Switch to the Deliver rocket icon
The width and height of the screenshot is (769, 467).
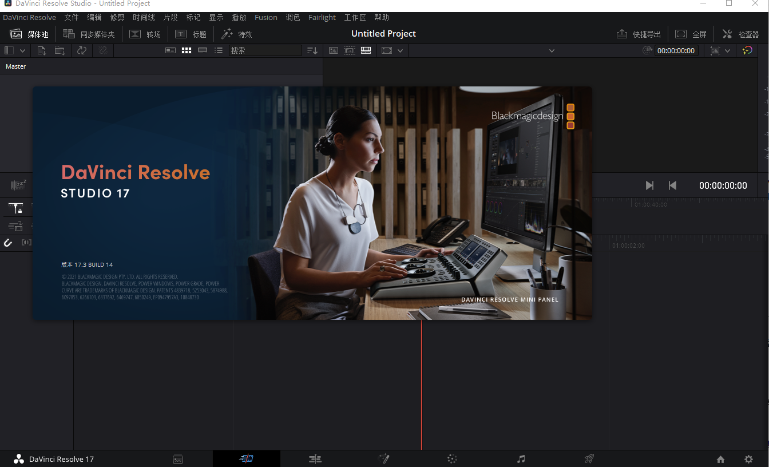pyautogui.click(x=589, y=459)
